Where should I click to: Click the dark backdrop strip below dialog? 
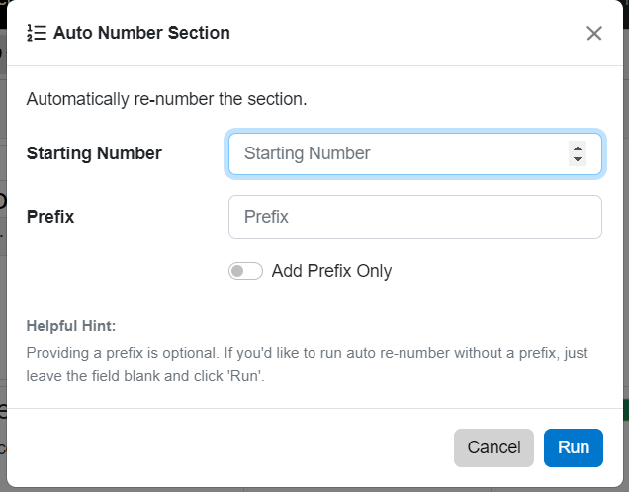(x=314, y=489)
